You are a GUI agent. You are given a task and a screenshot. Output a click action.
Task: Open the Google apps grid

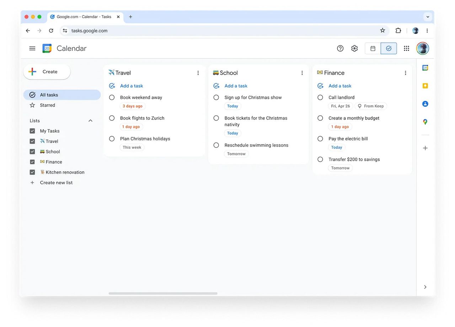pyautogui.click(x=406, y=48)
